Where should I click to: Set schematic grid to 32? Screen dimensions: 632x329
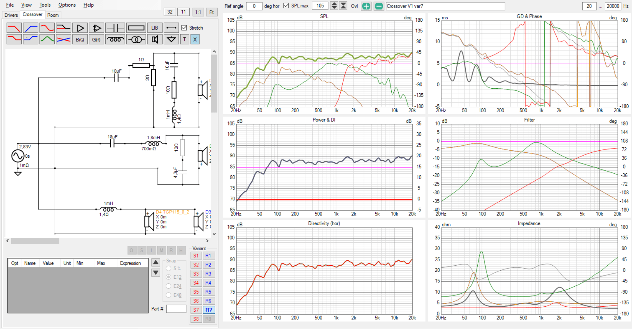(170, 12)
